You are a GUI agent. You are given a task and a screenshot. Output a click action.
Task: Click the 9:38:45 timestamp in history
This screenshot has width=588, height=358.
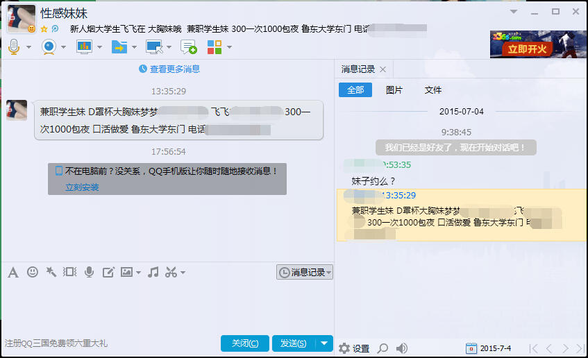pos(456,133)
